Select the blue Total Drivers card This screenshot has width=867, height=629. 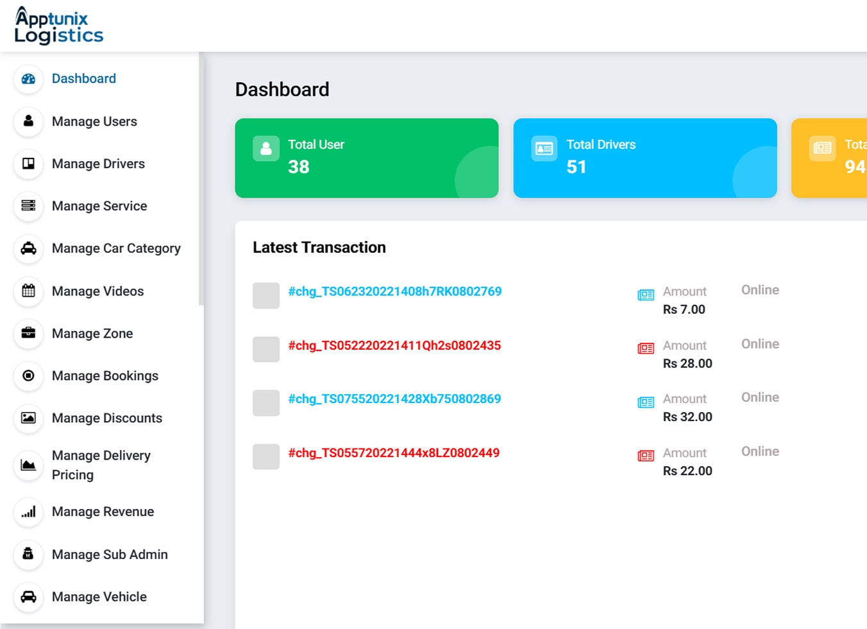pos(644,158)
